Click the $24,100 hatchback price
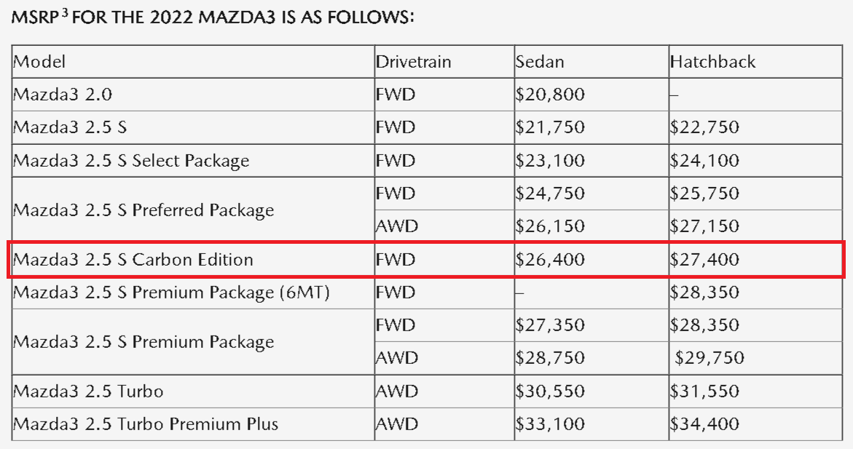Viewport: 853px width, 449px height. pos(704,160)
